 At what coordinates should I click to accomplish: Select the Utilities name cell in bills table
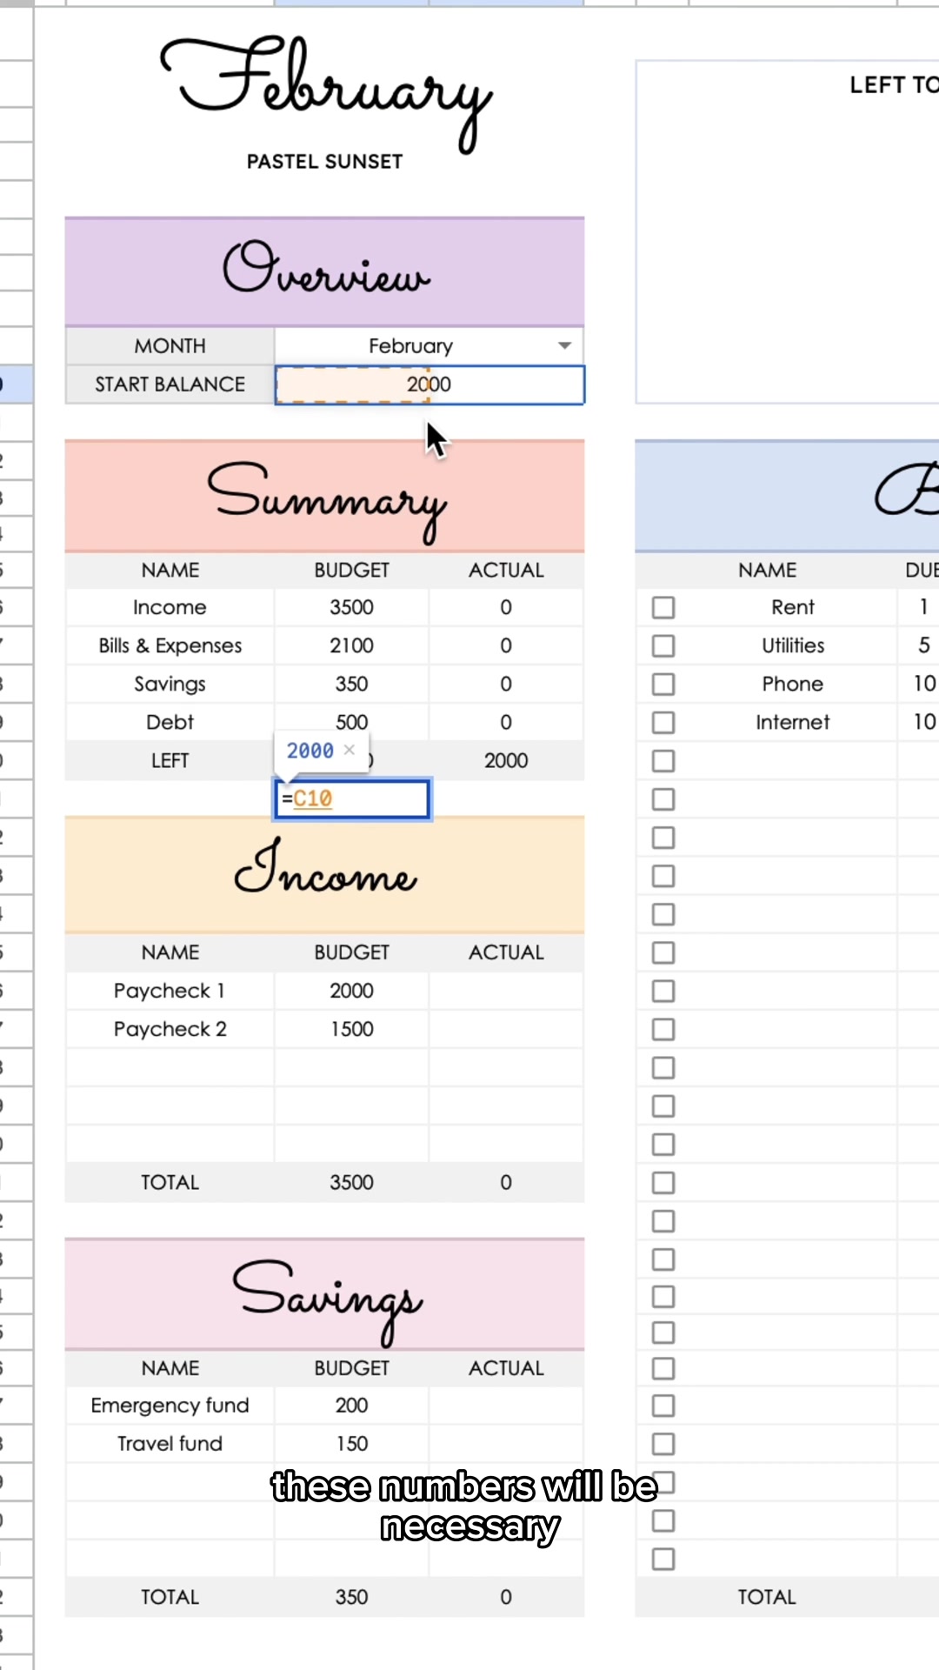[792, 645]
